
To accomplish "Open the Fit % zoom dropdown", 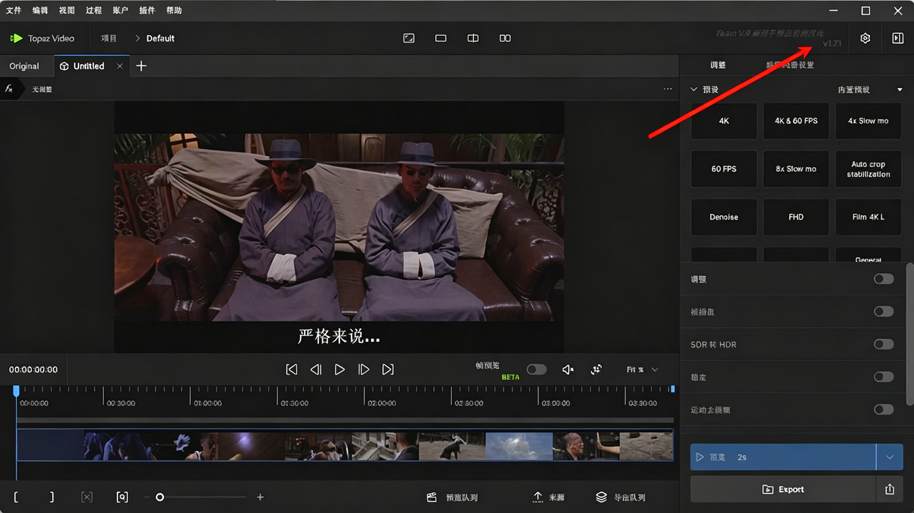I will point(642,369).
